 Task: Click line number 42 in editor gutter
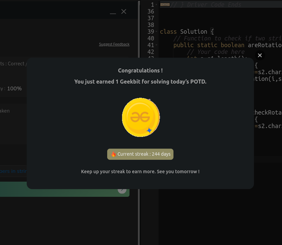[151, 52]
